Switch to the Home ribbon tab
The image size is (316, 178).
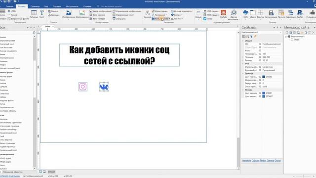click(9, 6)
